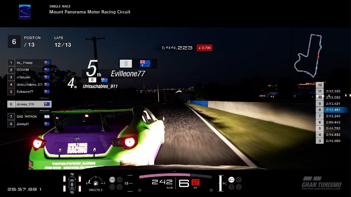351x197 pixels.
Task: Click lap 9 time 2:13.521
Action: pos(333,104)
